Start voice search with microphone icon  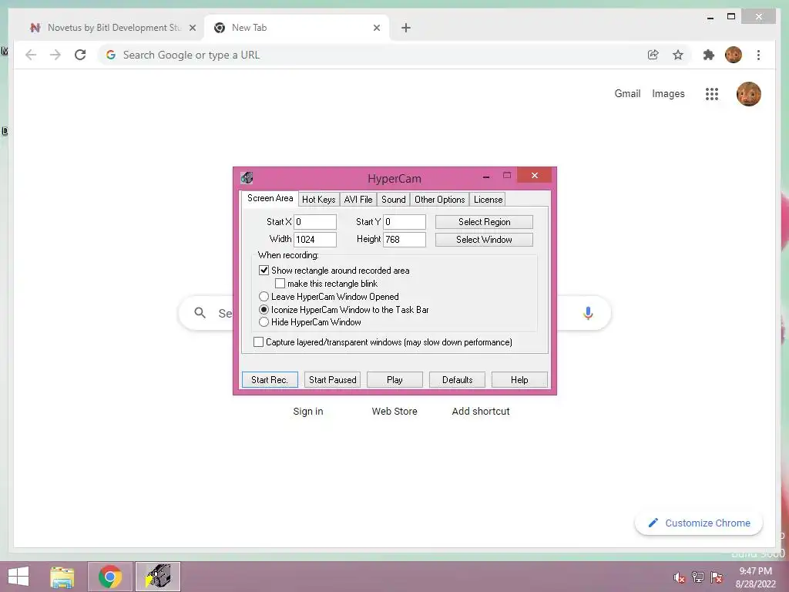(588, 313)
